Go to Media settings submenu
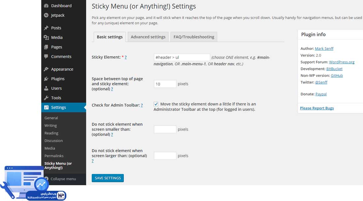The width and height of the screenshot is (363, 201). pos(50,148)
